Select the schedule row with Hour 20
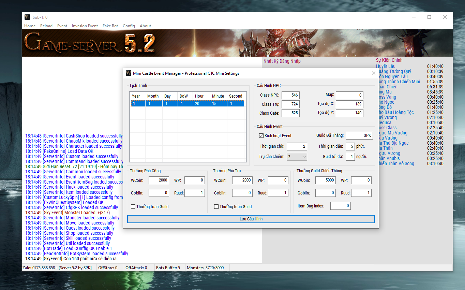 click(187, 104)
